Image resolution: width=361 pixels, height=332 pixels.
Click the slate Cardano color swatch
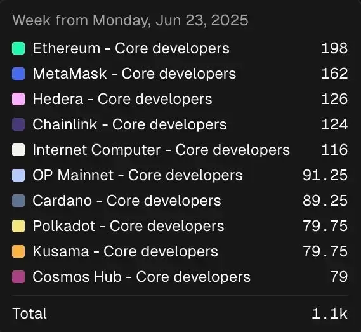pyautogui.click(x=18, y=201)
